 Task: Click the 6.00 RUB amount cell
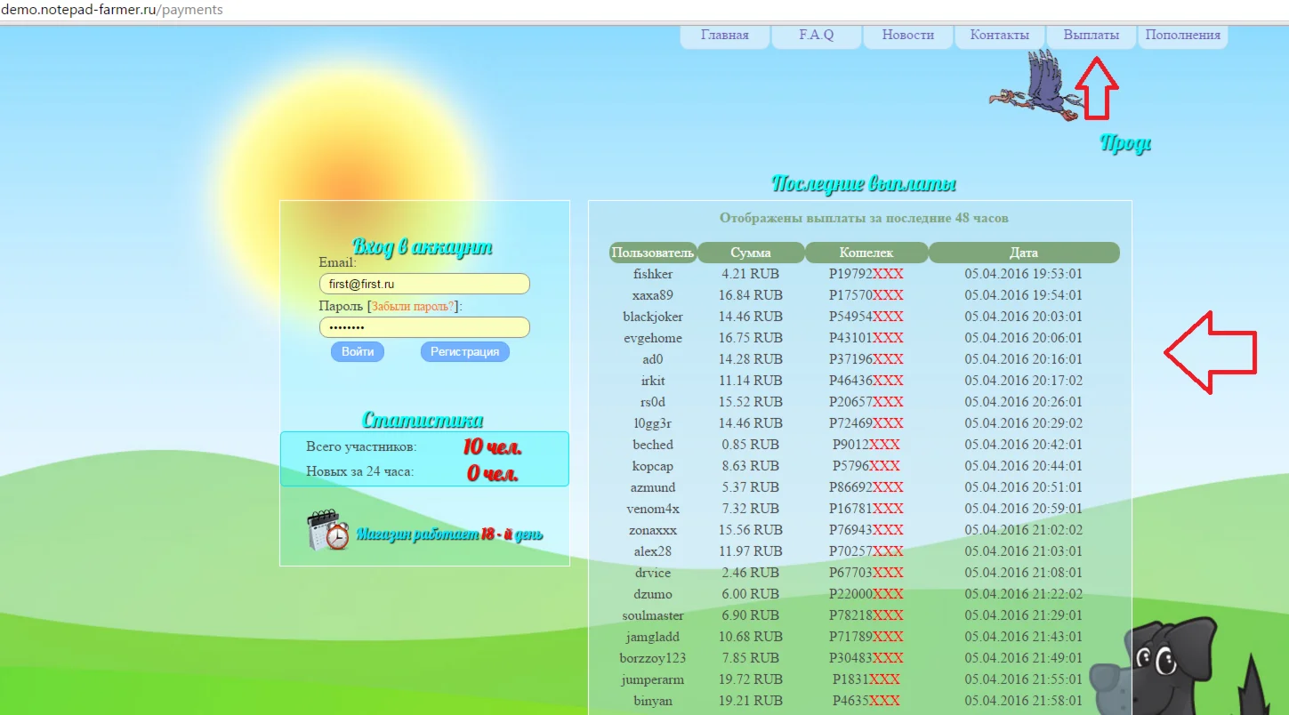[751, 594]
